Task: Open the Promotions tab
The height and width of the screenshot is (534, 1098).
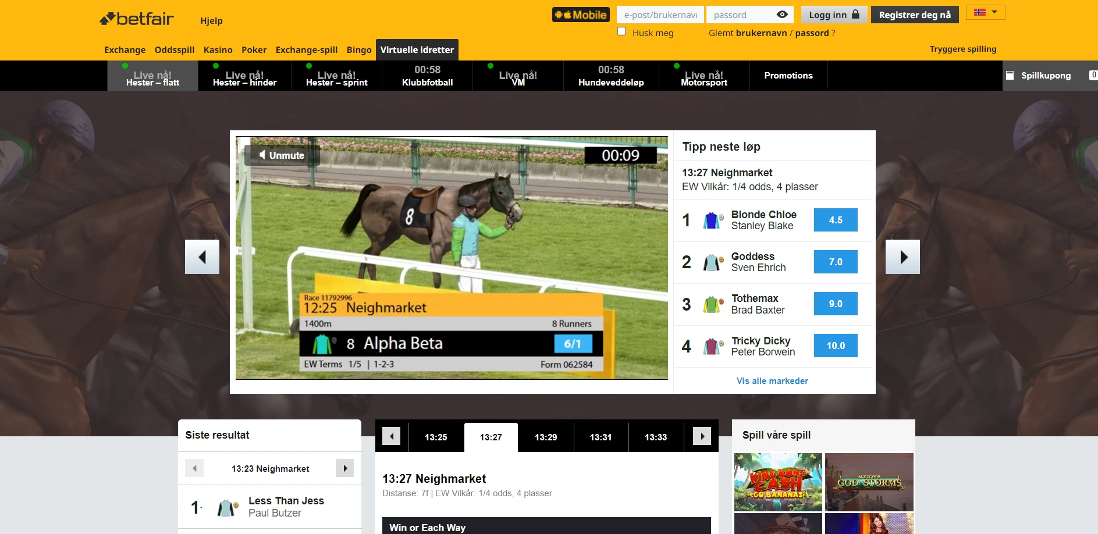Action: [788, 76]
